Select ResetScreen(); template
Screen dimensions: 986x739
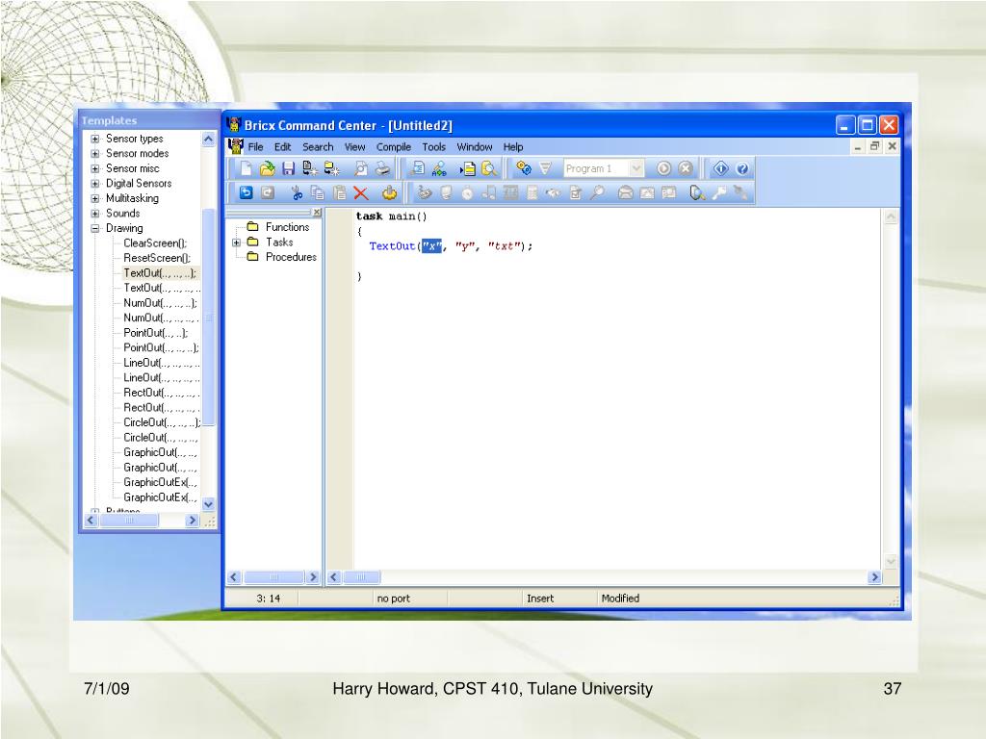tap(157, 258)
